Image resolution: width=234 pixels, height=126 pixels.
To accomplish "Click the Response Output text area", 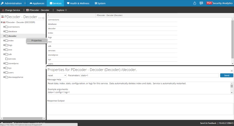I will (140, 109).
